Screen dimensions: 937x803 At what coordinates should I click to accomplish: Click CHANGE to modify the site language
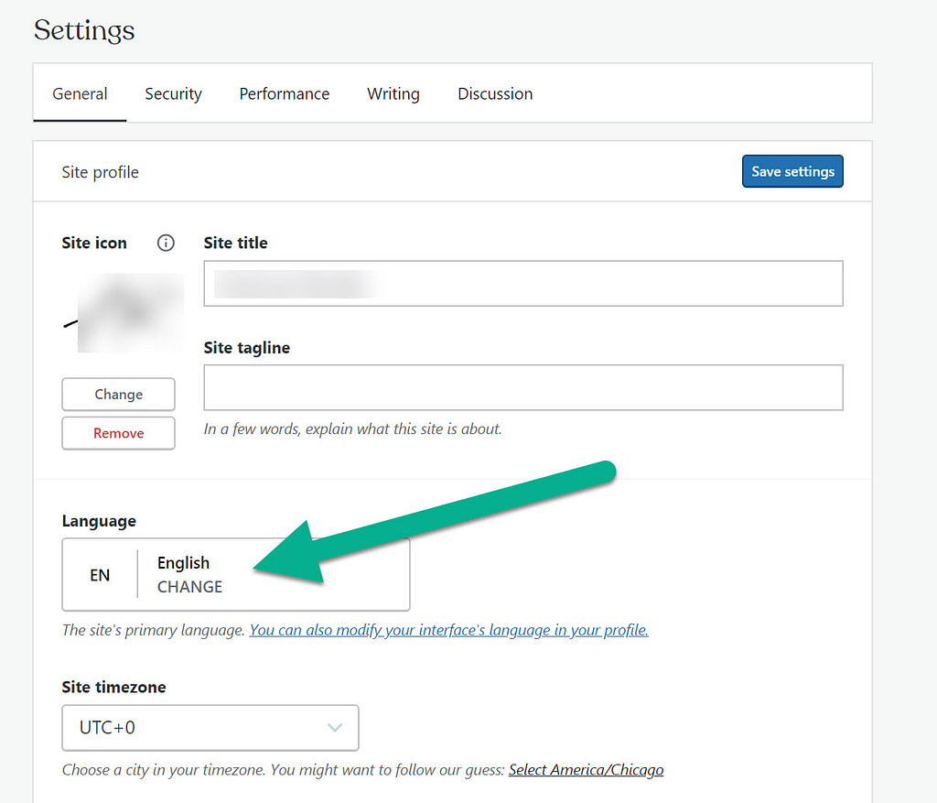(188, 586)
